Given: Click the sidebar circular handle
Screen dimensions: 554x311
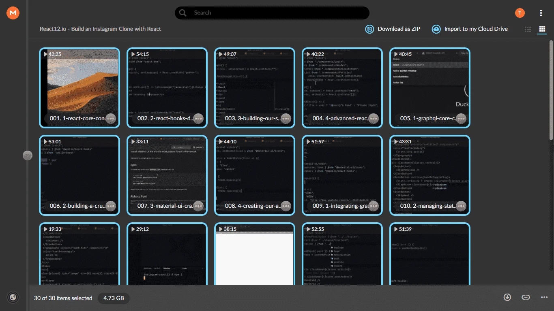Looking at the screenshot, I should pyautogui.click(x=28, y=155).
